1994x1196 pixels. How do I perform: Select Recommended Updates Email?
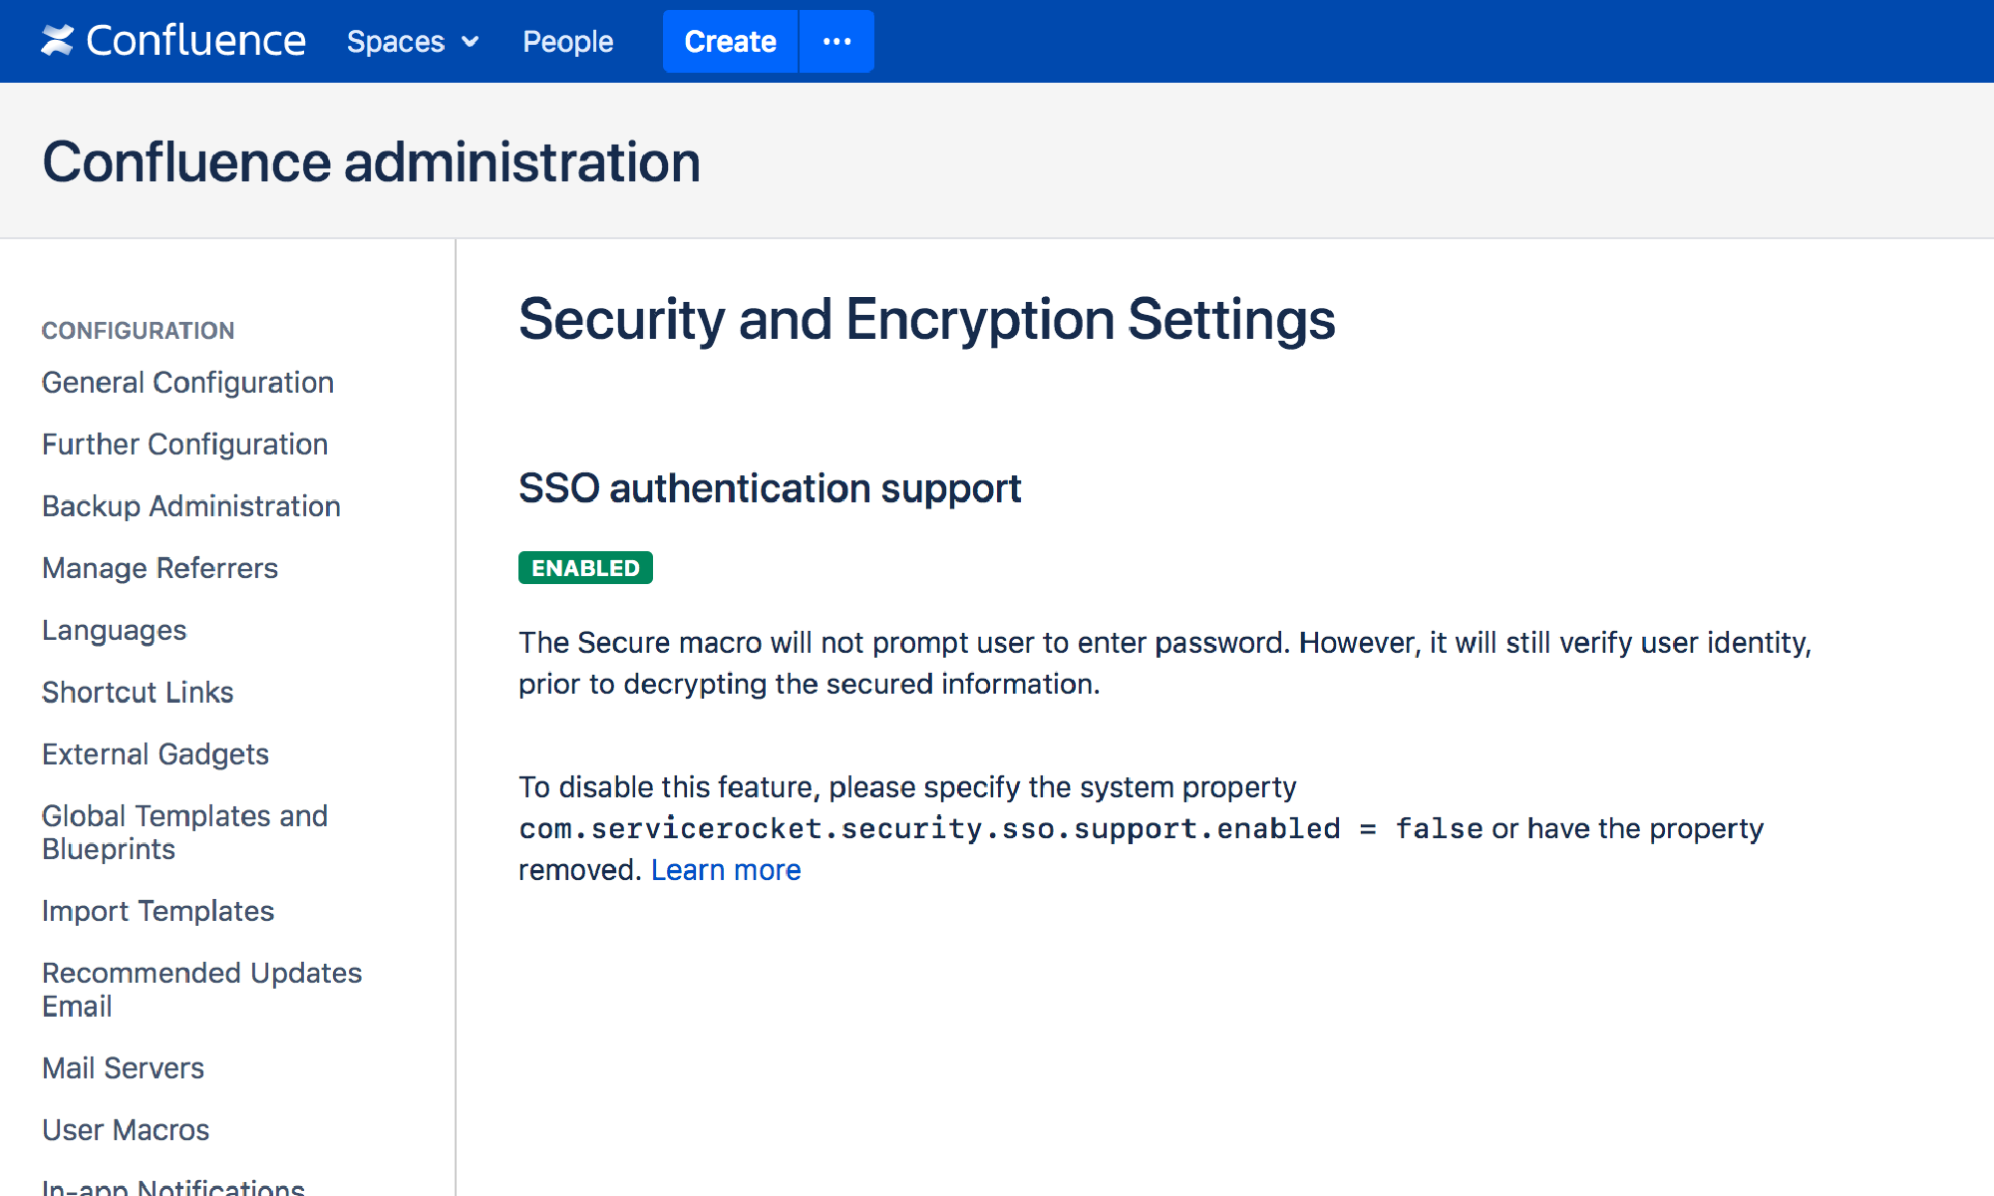tap(201, 989)
